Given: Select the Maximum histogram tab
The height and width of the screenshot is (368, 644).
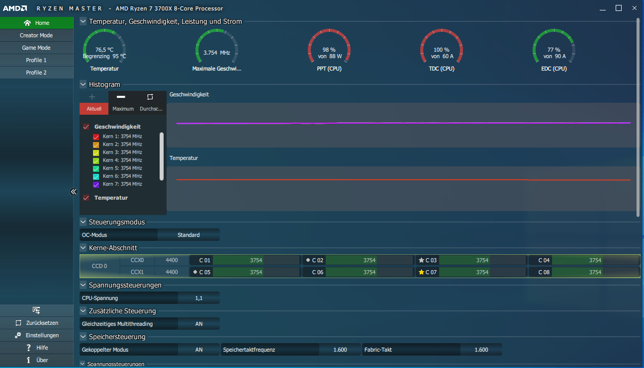Looking at the screenshot, I should [x=123, y=109].
